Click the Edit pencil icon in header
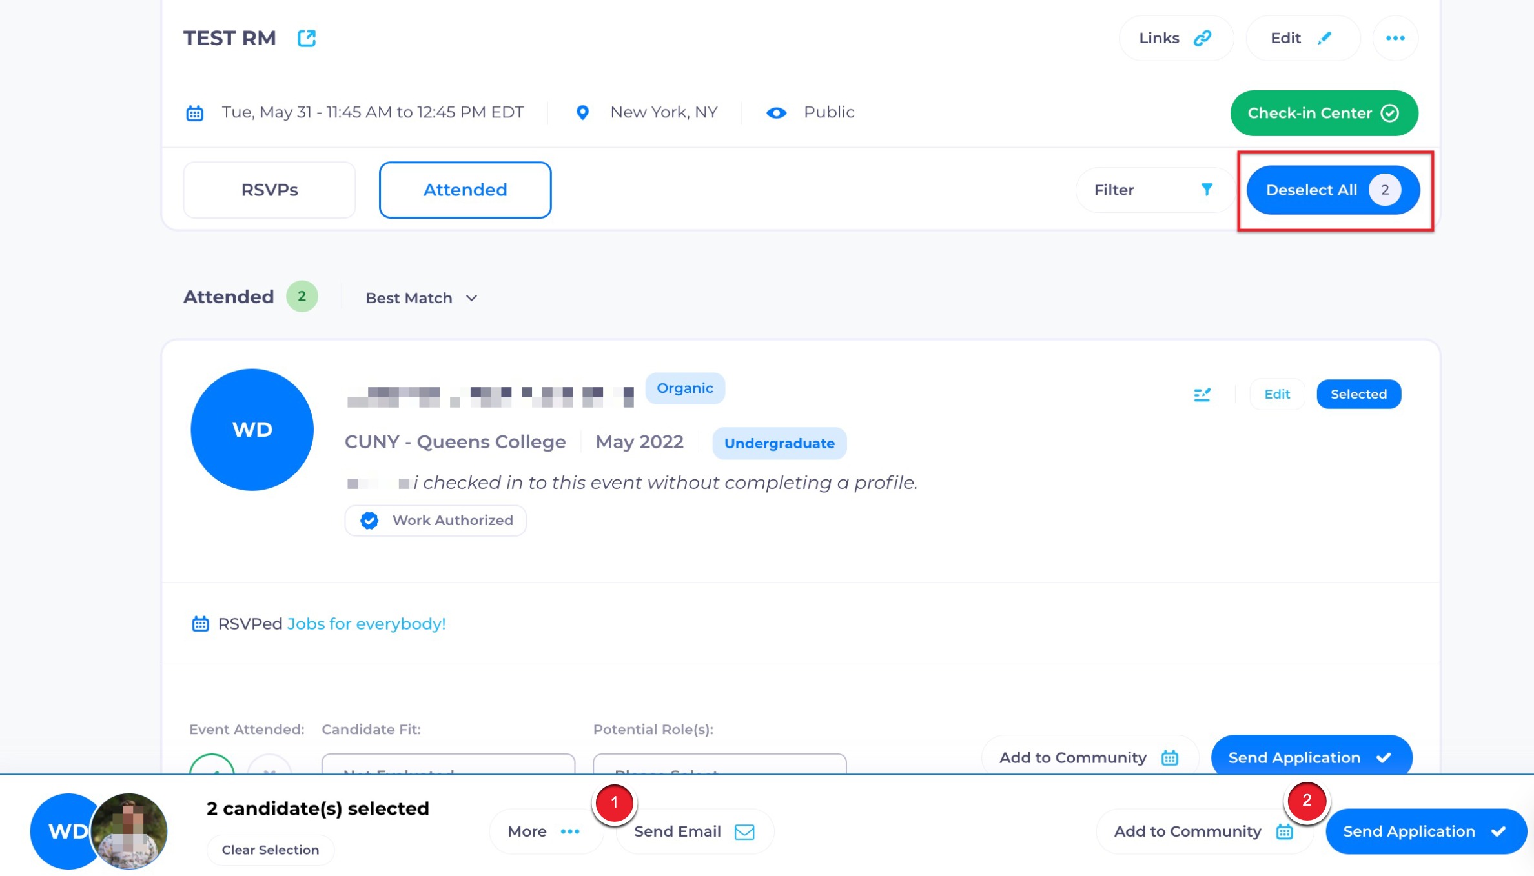The width and height of the screenshot is (1534, 876). (x=1302, y=38)
